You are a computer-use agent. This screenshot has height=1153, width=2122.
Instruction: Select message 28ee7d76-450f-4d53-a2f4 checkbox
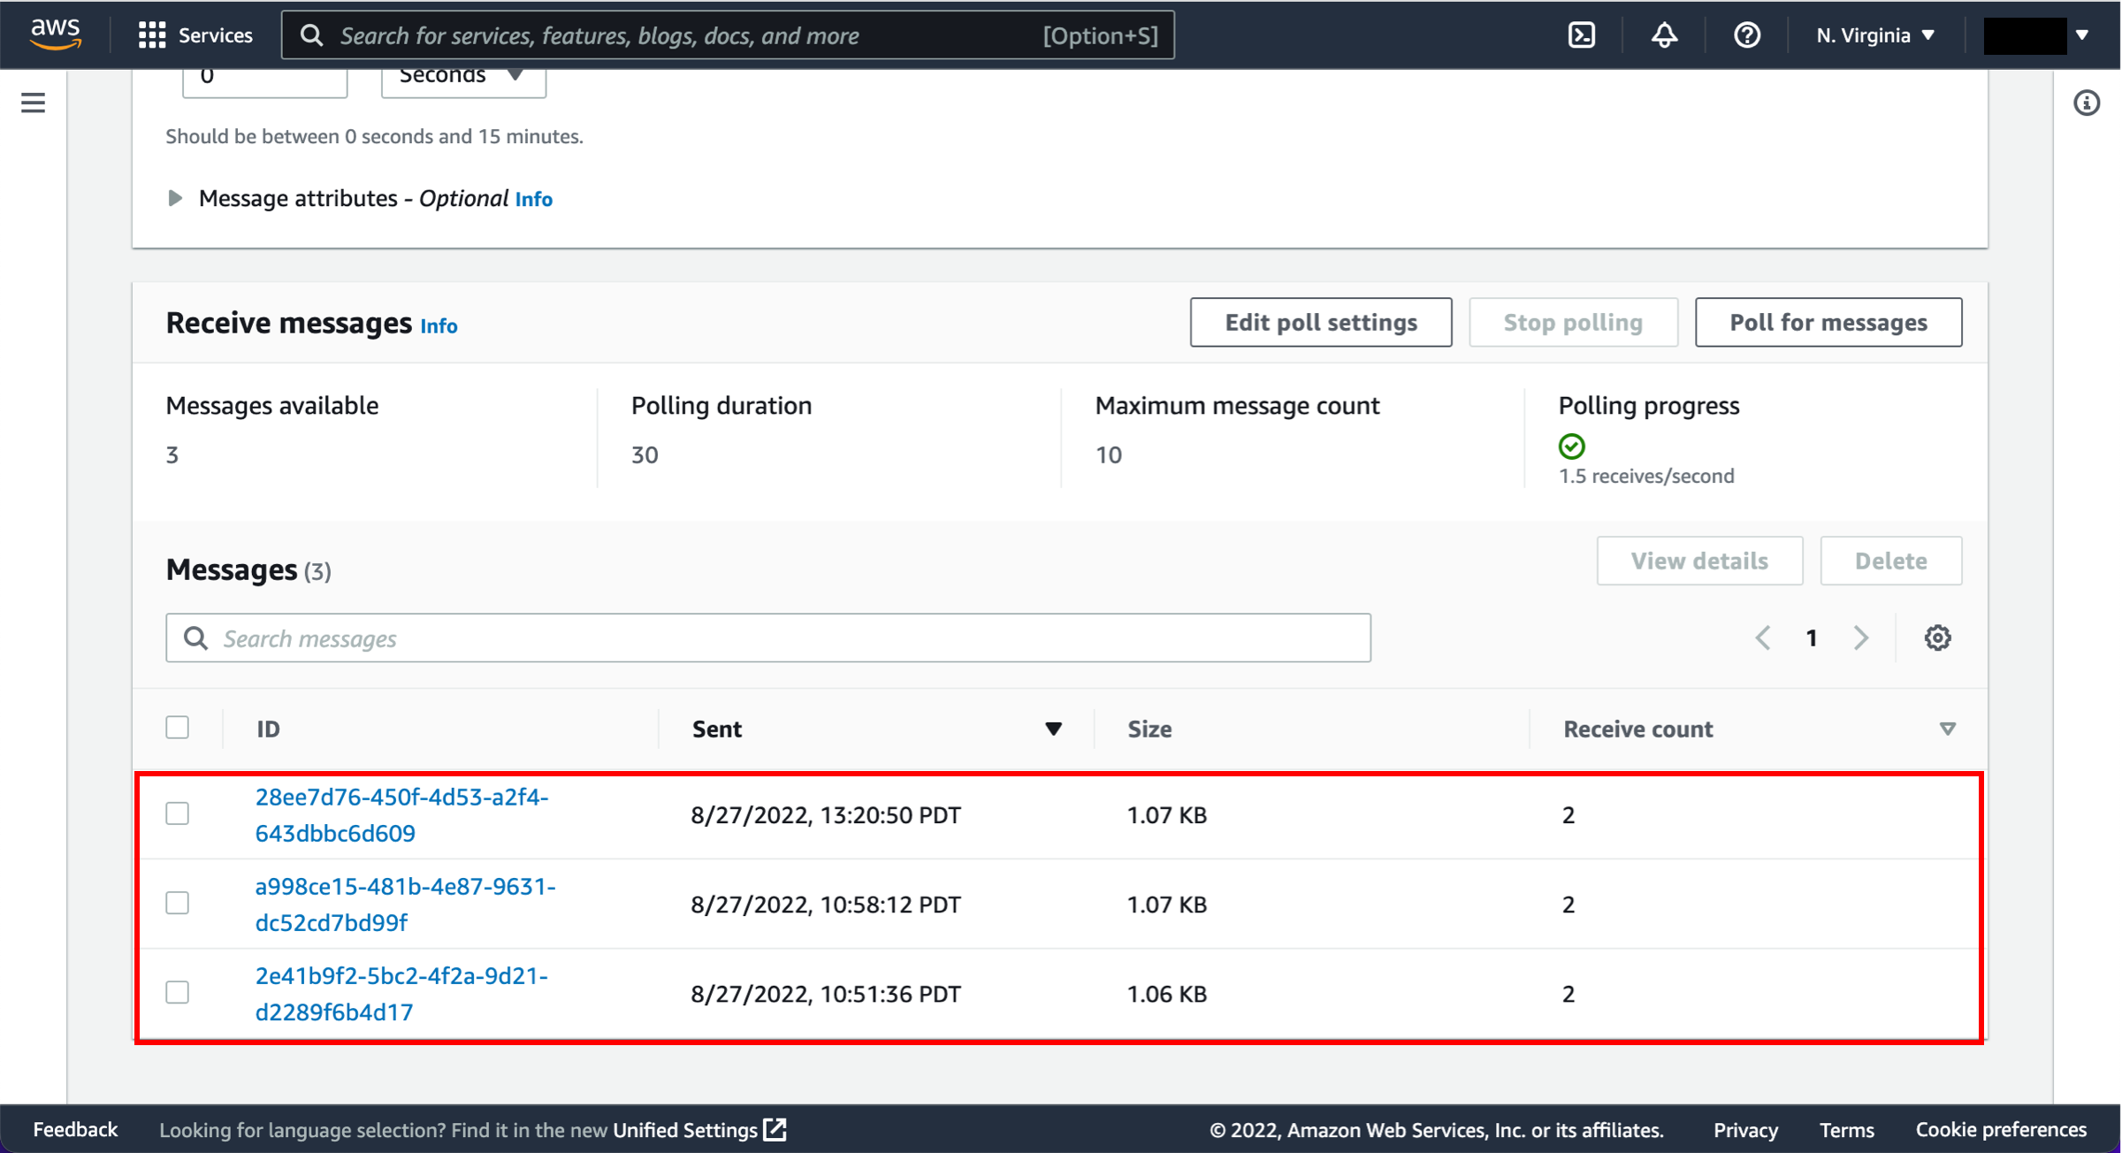(180, 813)
